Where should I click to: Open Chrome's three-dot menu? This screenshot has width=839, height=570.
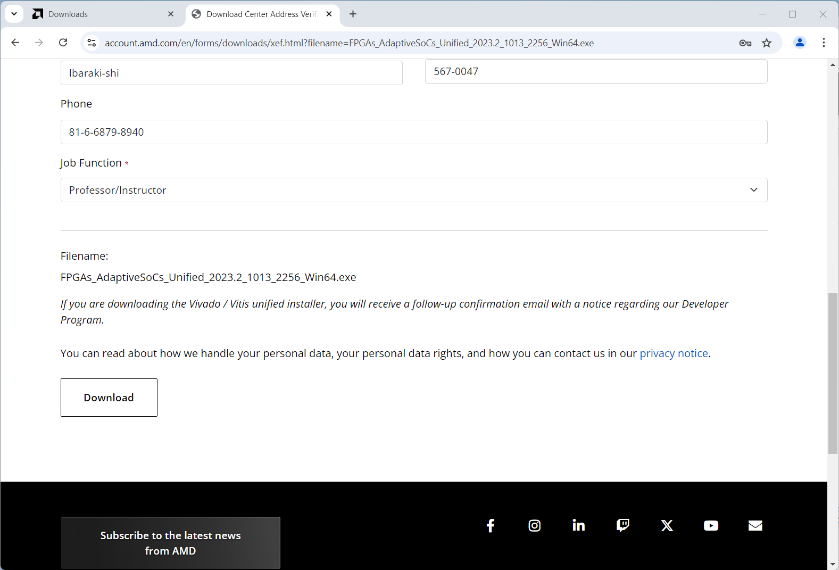pyautogui.click(x=823, y=43)
